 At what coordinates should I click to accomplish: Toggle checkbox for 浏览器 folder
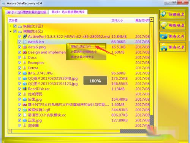point(20,126)
